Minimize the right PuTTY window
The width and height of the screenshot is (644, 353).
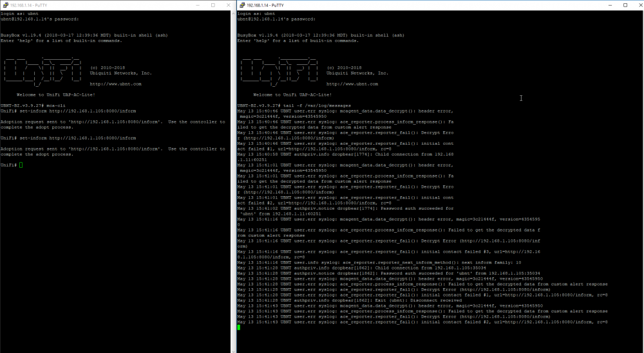[x=610, y=5]
